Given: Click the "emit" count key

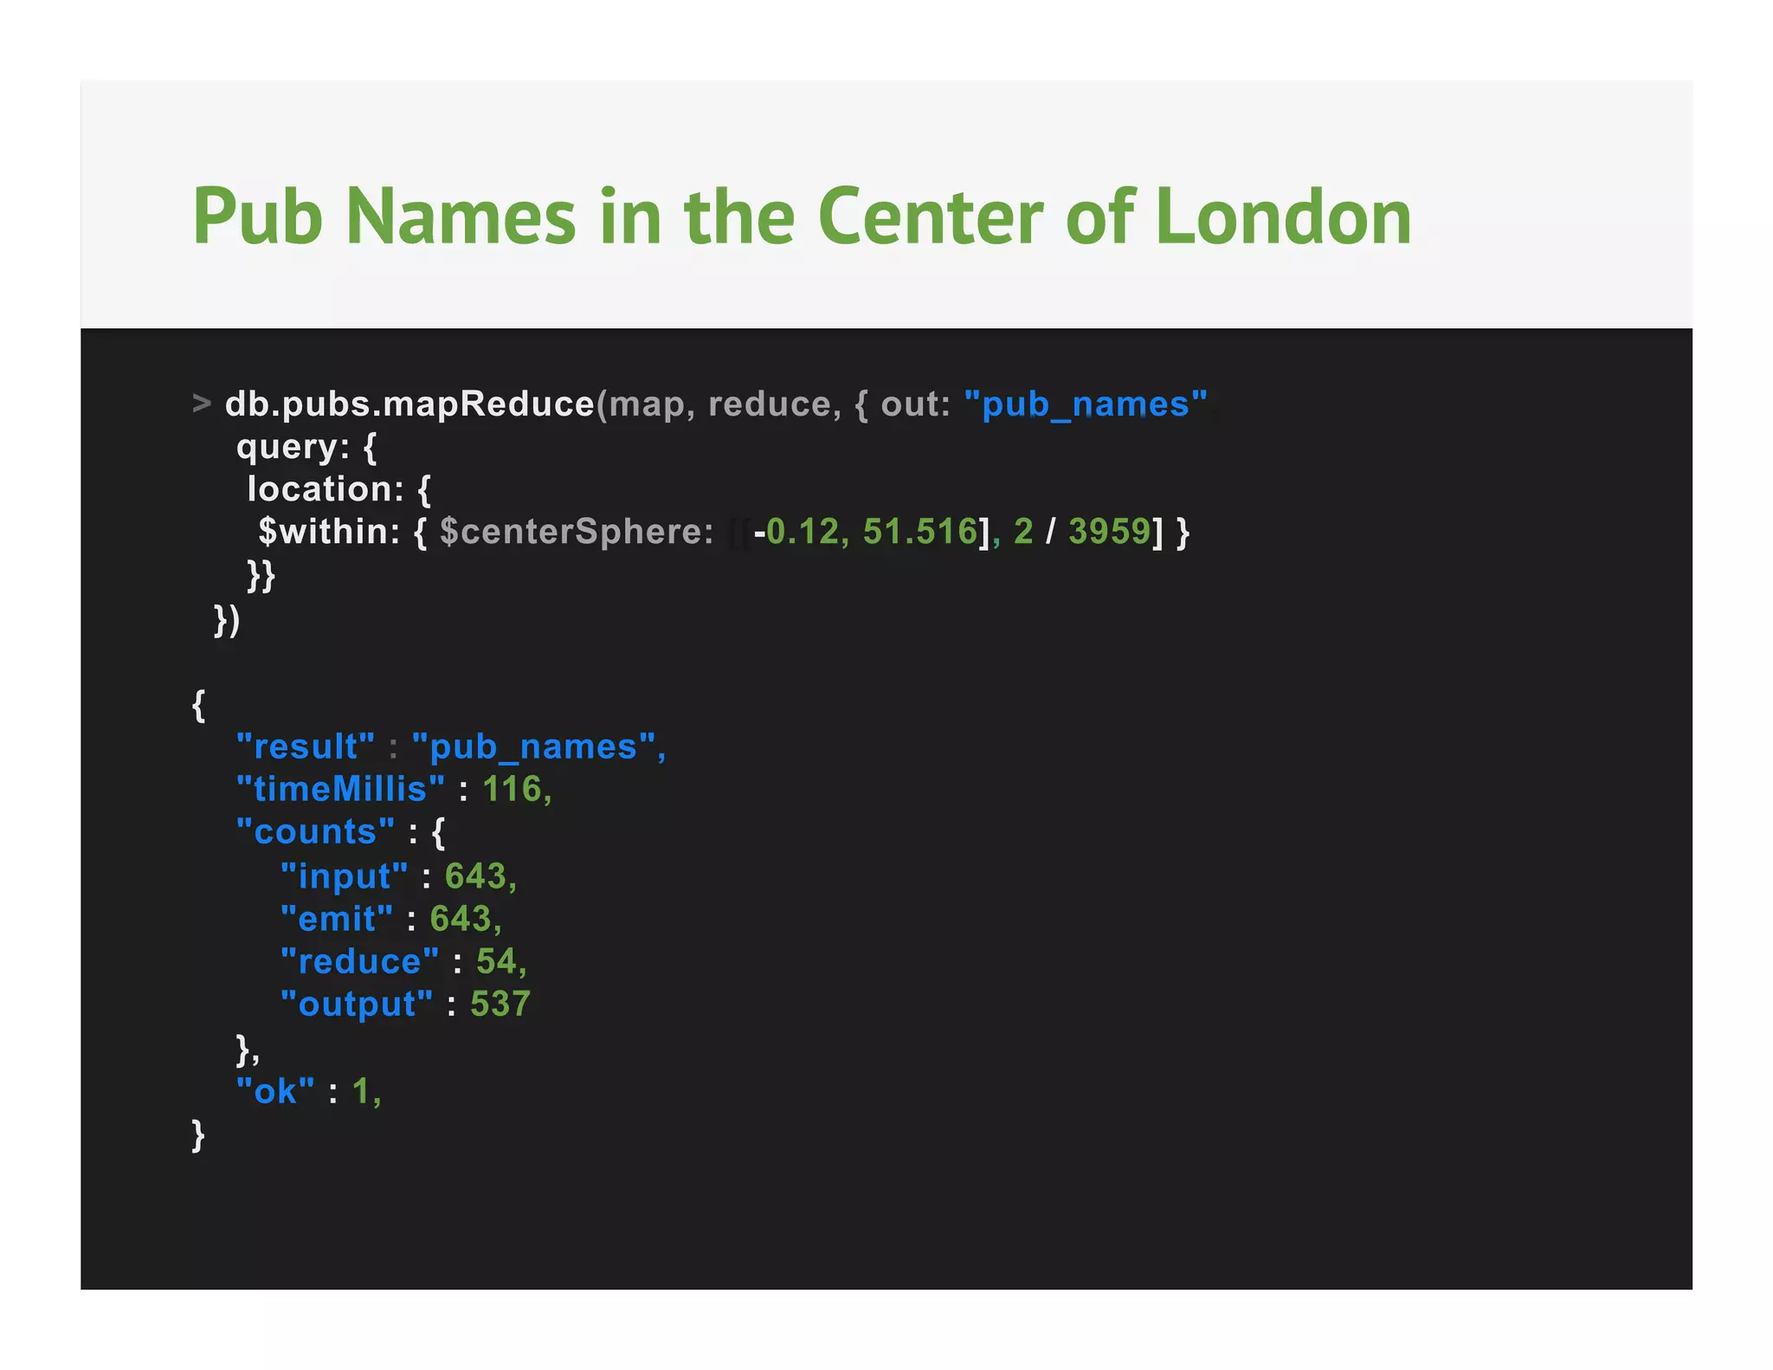Looking at the screenshot, I should [x=336, y=919].
